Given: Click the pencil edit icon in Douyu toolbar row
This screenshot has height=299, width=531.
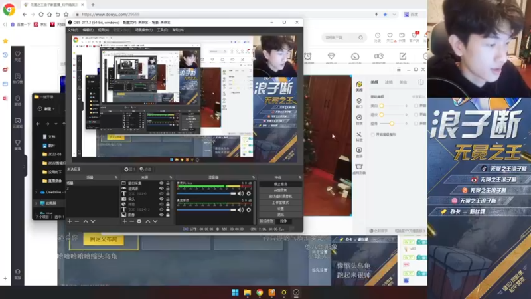Looking at the screenshot, I should tap(403, 56).
